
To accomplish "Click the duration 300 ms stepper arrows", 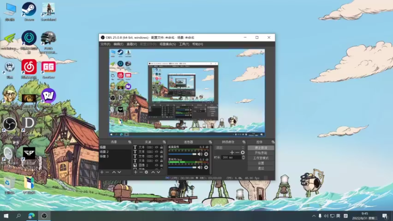I will [243, 157].
